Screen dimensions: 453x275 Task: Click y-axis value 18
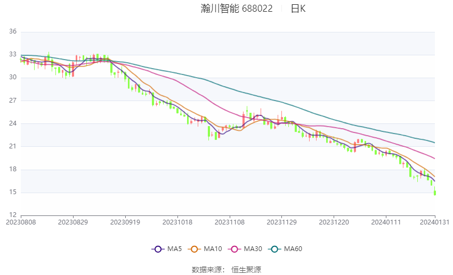(13, 169)
